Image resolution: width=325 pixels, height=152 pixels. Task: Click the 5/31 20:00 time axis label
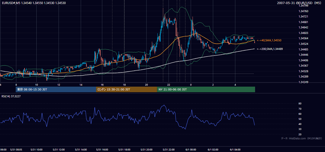[x=146, y=149]
